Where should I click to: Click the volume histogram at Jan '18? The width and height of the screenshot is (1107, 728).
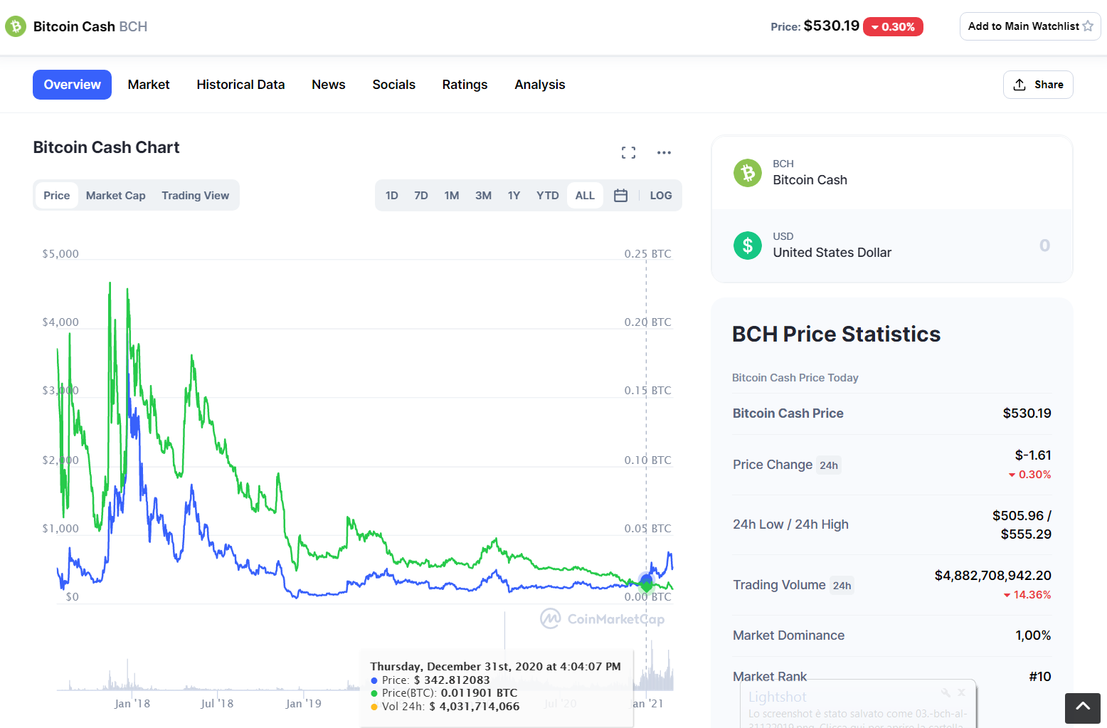(x=128, y=676)
